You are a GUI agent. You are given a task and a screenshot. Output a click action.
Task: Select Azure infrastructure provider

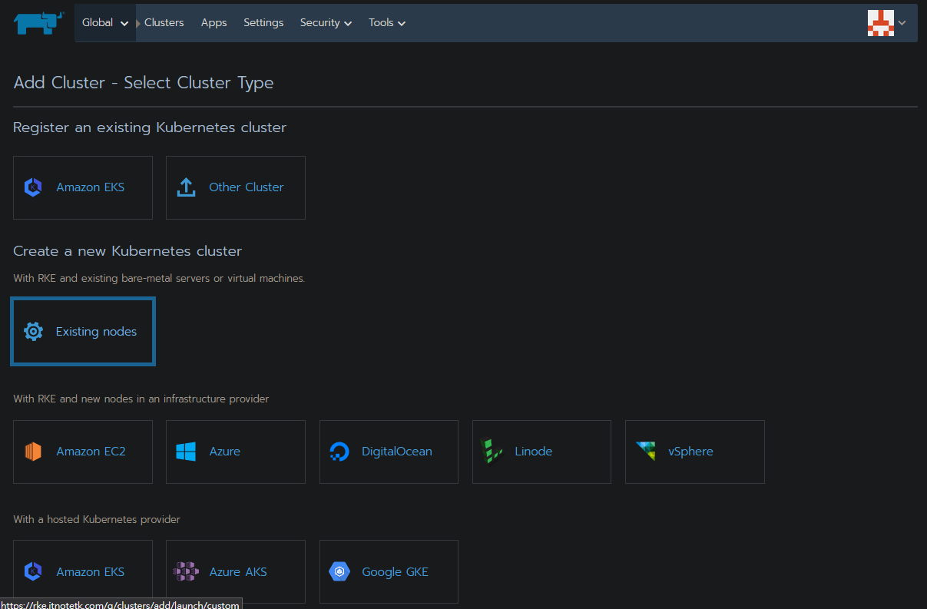(x=236, y=452)
